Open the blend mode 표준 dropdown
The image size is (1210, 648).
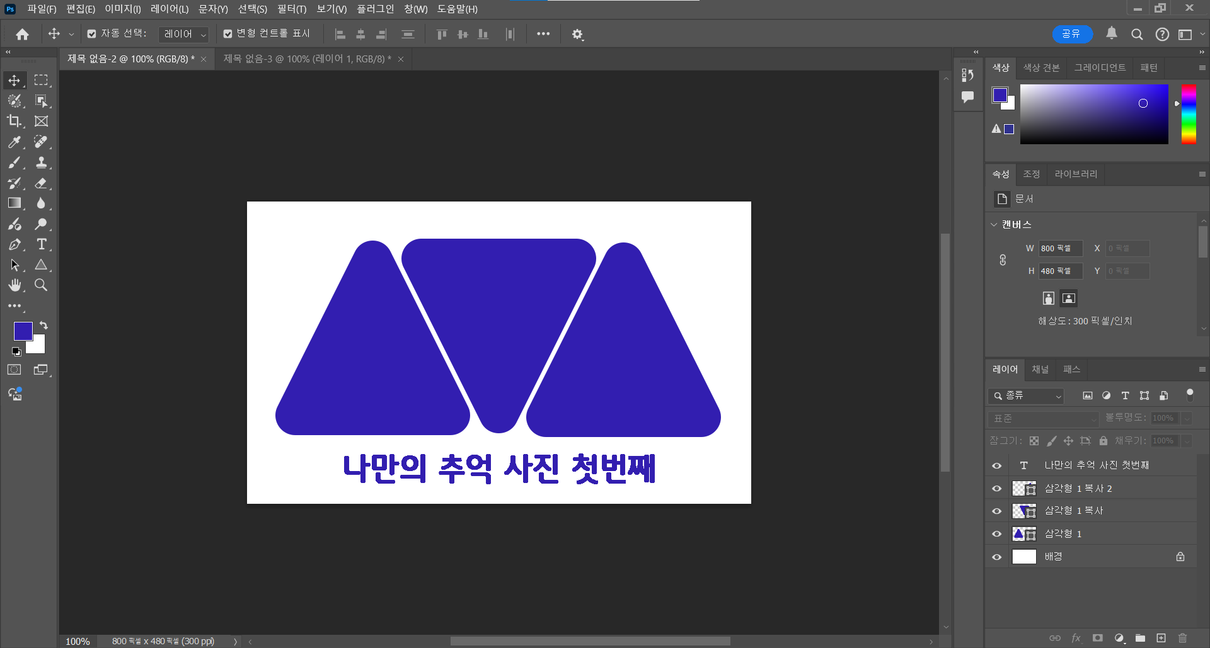point(1044,419)
